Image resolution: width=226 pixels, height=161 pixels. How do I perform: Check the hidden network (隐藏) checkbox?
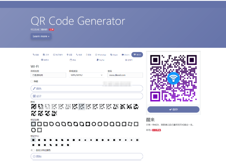[32, 81]
